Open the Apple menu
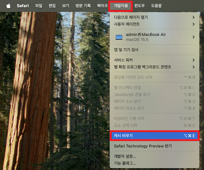Screen dimensions: 204x170 point(9,6)
